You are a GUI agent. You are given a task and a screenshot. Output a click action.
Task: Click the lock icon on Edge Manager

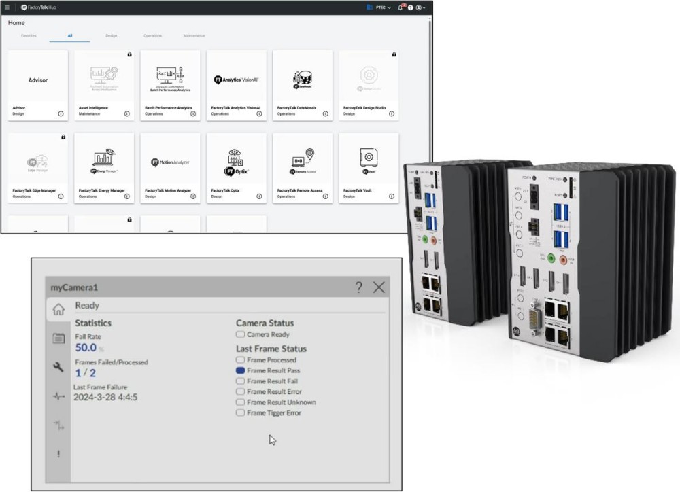63,137
